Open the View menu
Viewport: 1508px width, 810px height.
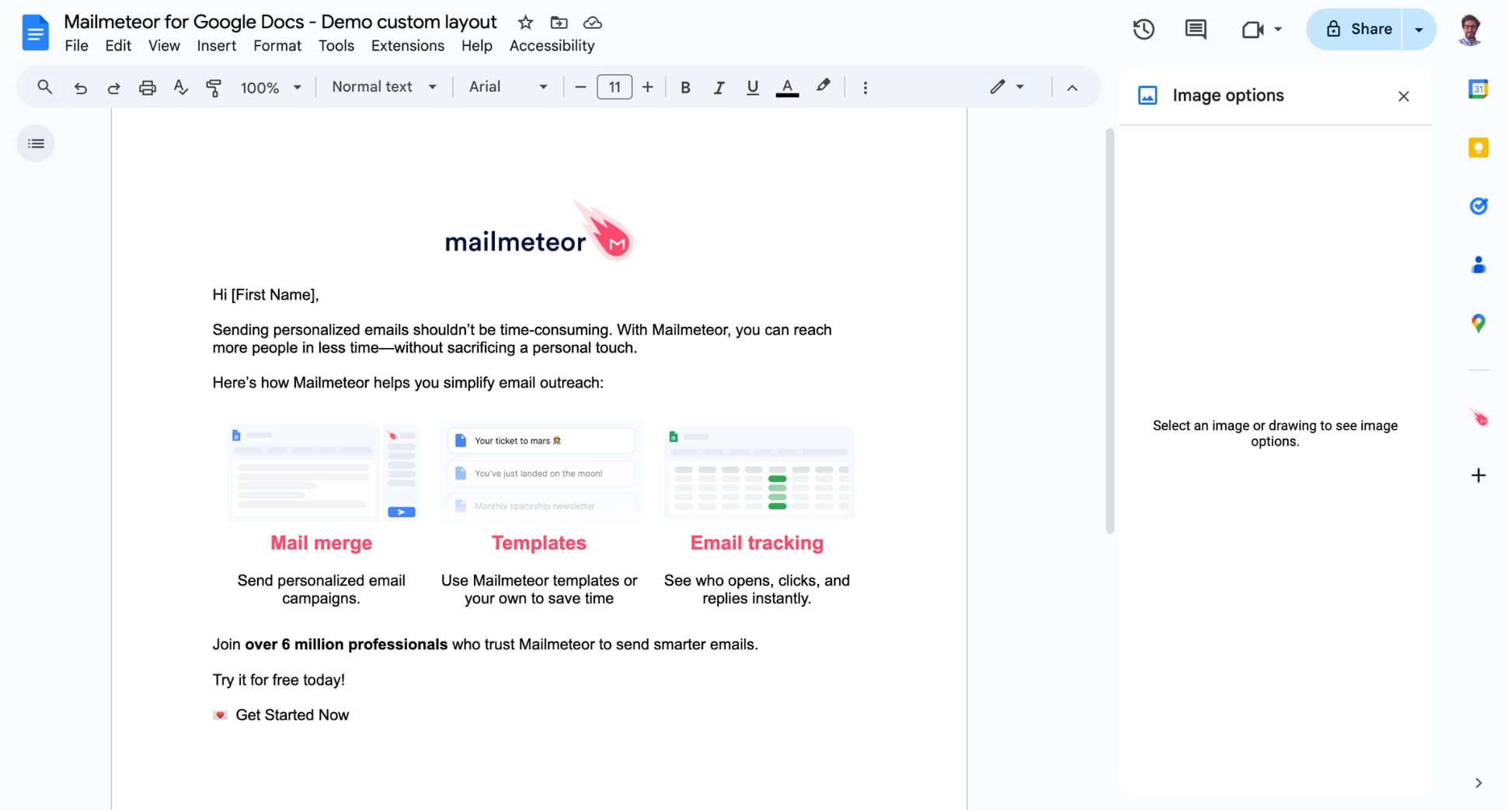click(164, 46)
